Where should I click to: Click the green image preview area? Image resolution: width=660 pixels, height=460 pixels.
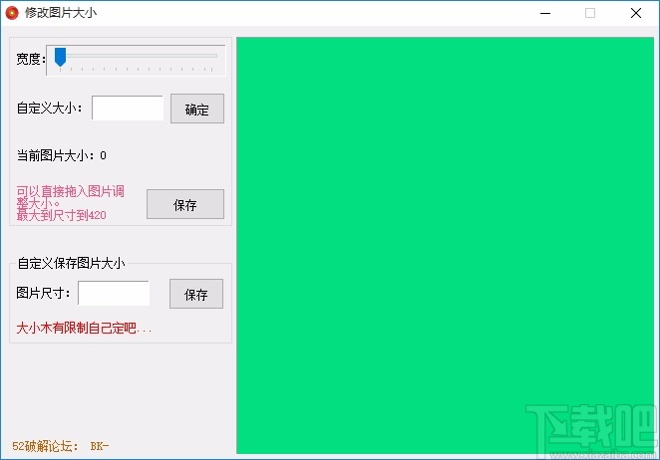(x=445, y=245)
